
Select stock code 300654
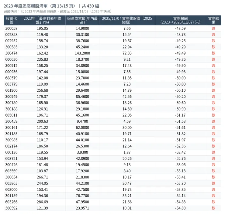coord(11,177)
